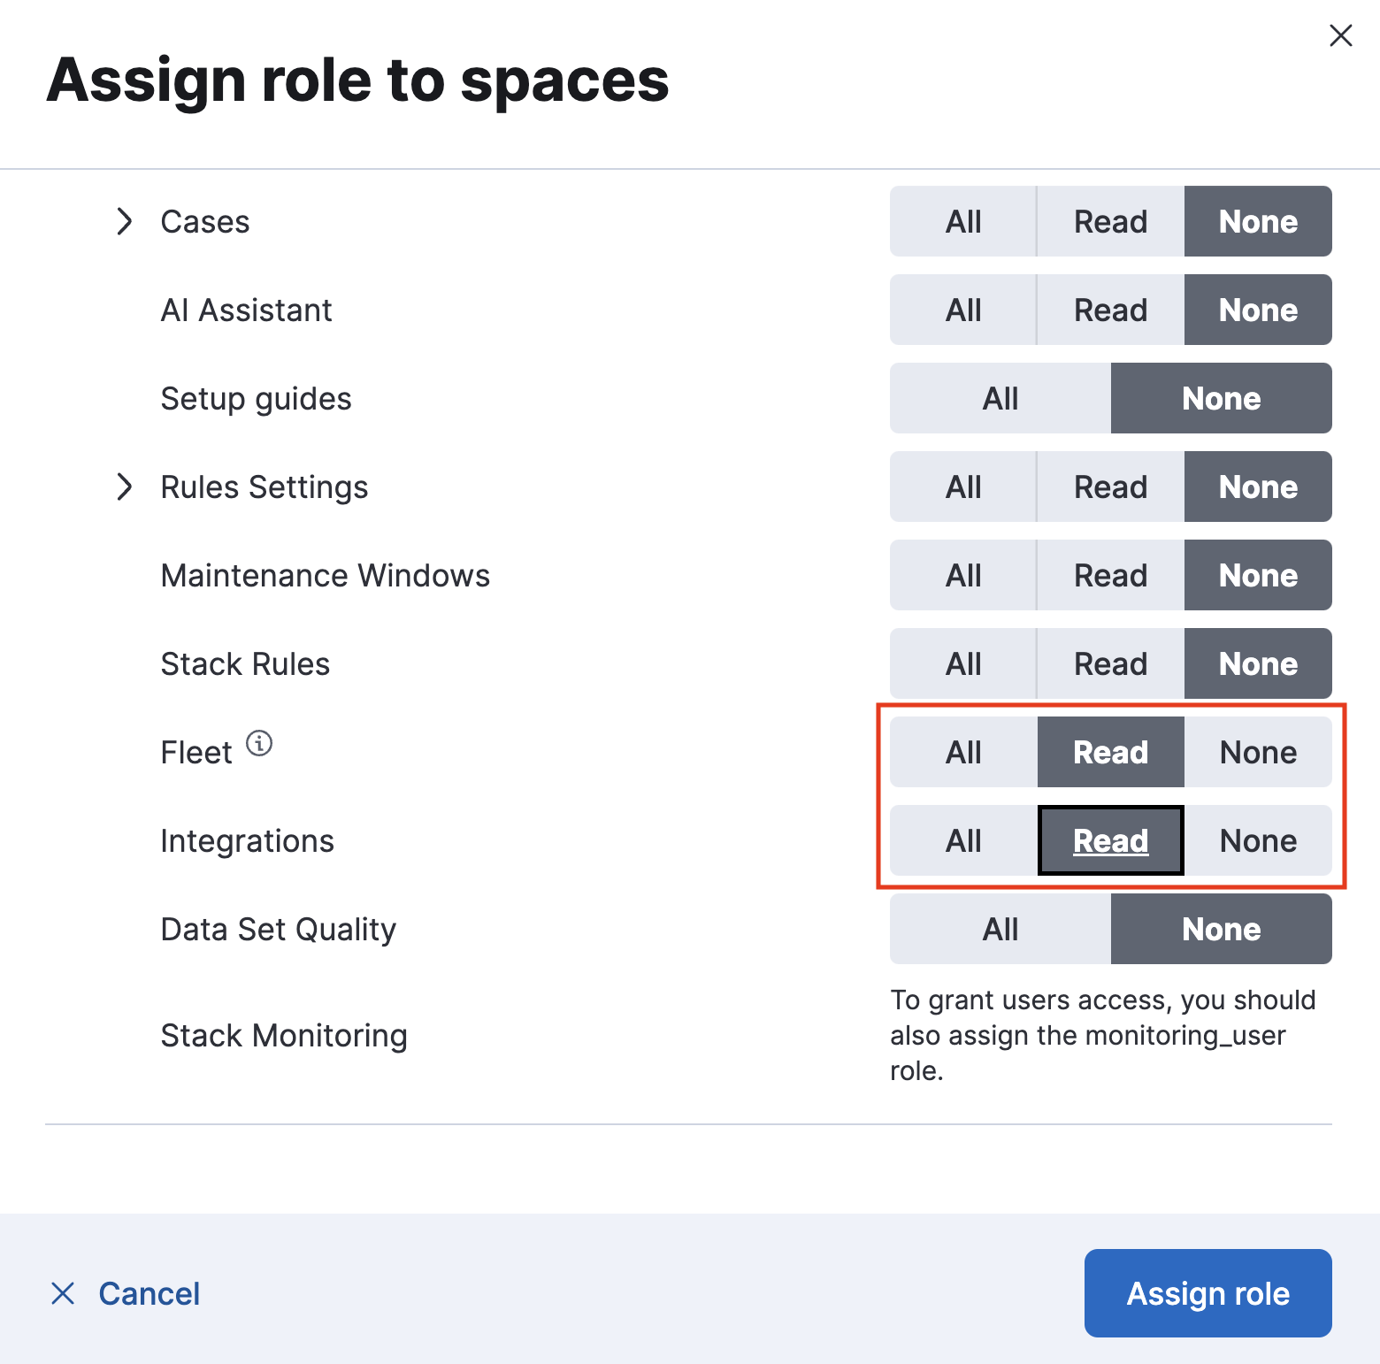
Task: Click the Fleet info icon
Action: tap(259, 743)
